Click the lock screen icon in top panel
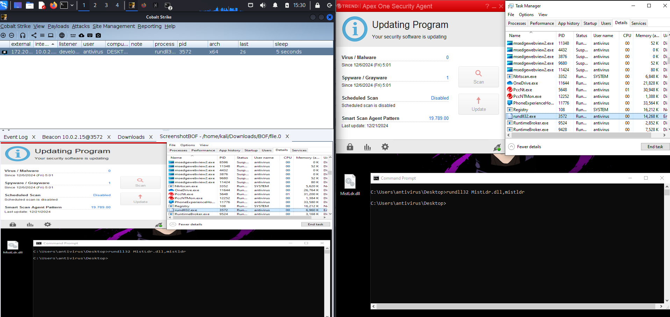Image resolution: width=670 pixels, height=317 pixels. [x=318, y=5]
